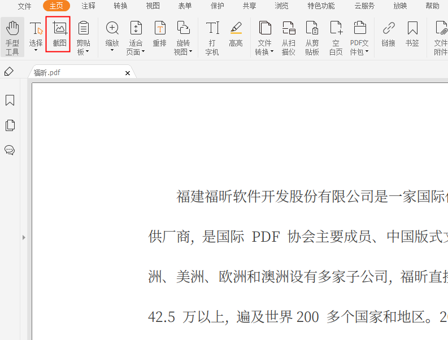This screenshot has width=448, height=340.
Task: Select the Highlight tool (高亮)
Action: click(236, 34)
